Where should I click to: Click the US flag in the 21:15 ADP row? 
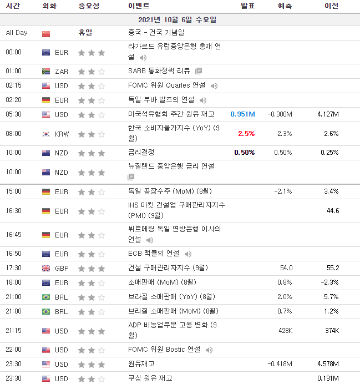tap(46, 331)
